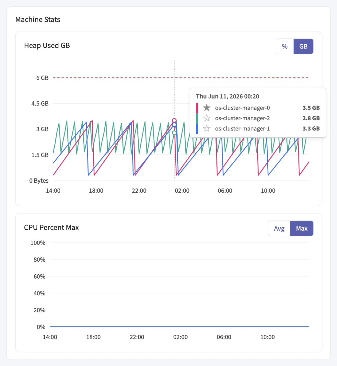
Task: Click the Heap Used GB title
Action: click(x=47, y=45)
